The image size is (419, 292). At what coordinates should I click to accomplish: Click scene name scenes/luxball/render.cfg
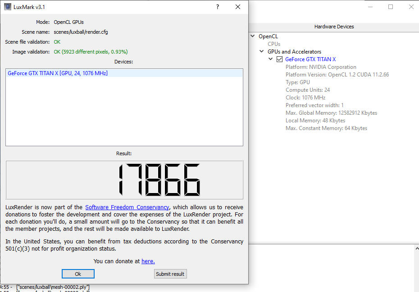tap(81, 32)
